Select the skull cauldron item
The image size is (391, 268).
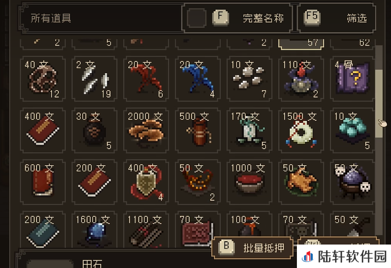[x=352, y=182]
